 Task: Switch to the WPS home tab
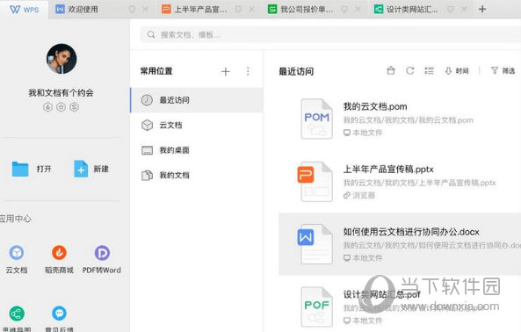pos(24,10)
